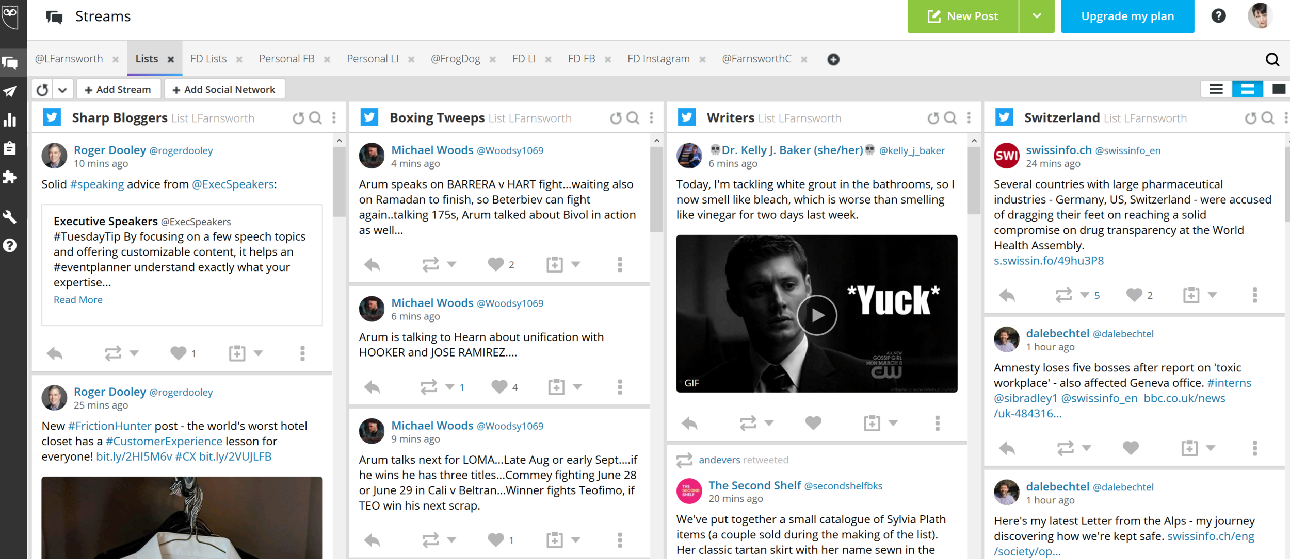
Task: Search within the Boxing Tweeps stream
Action: [x=633, y=117]
